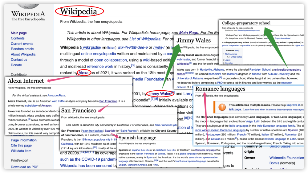308x173 pixels.
Task: Open 'Iberian Peninsula' link
Action: (145, 154)
